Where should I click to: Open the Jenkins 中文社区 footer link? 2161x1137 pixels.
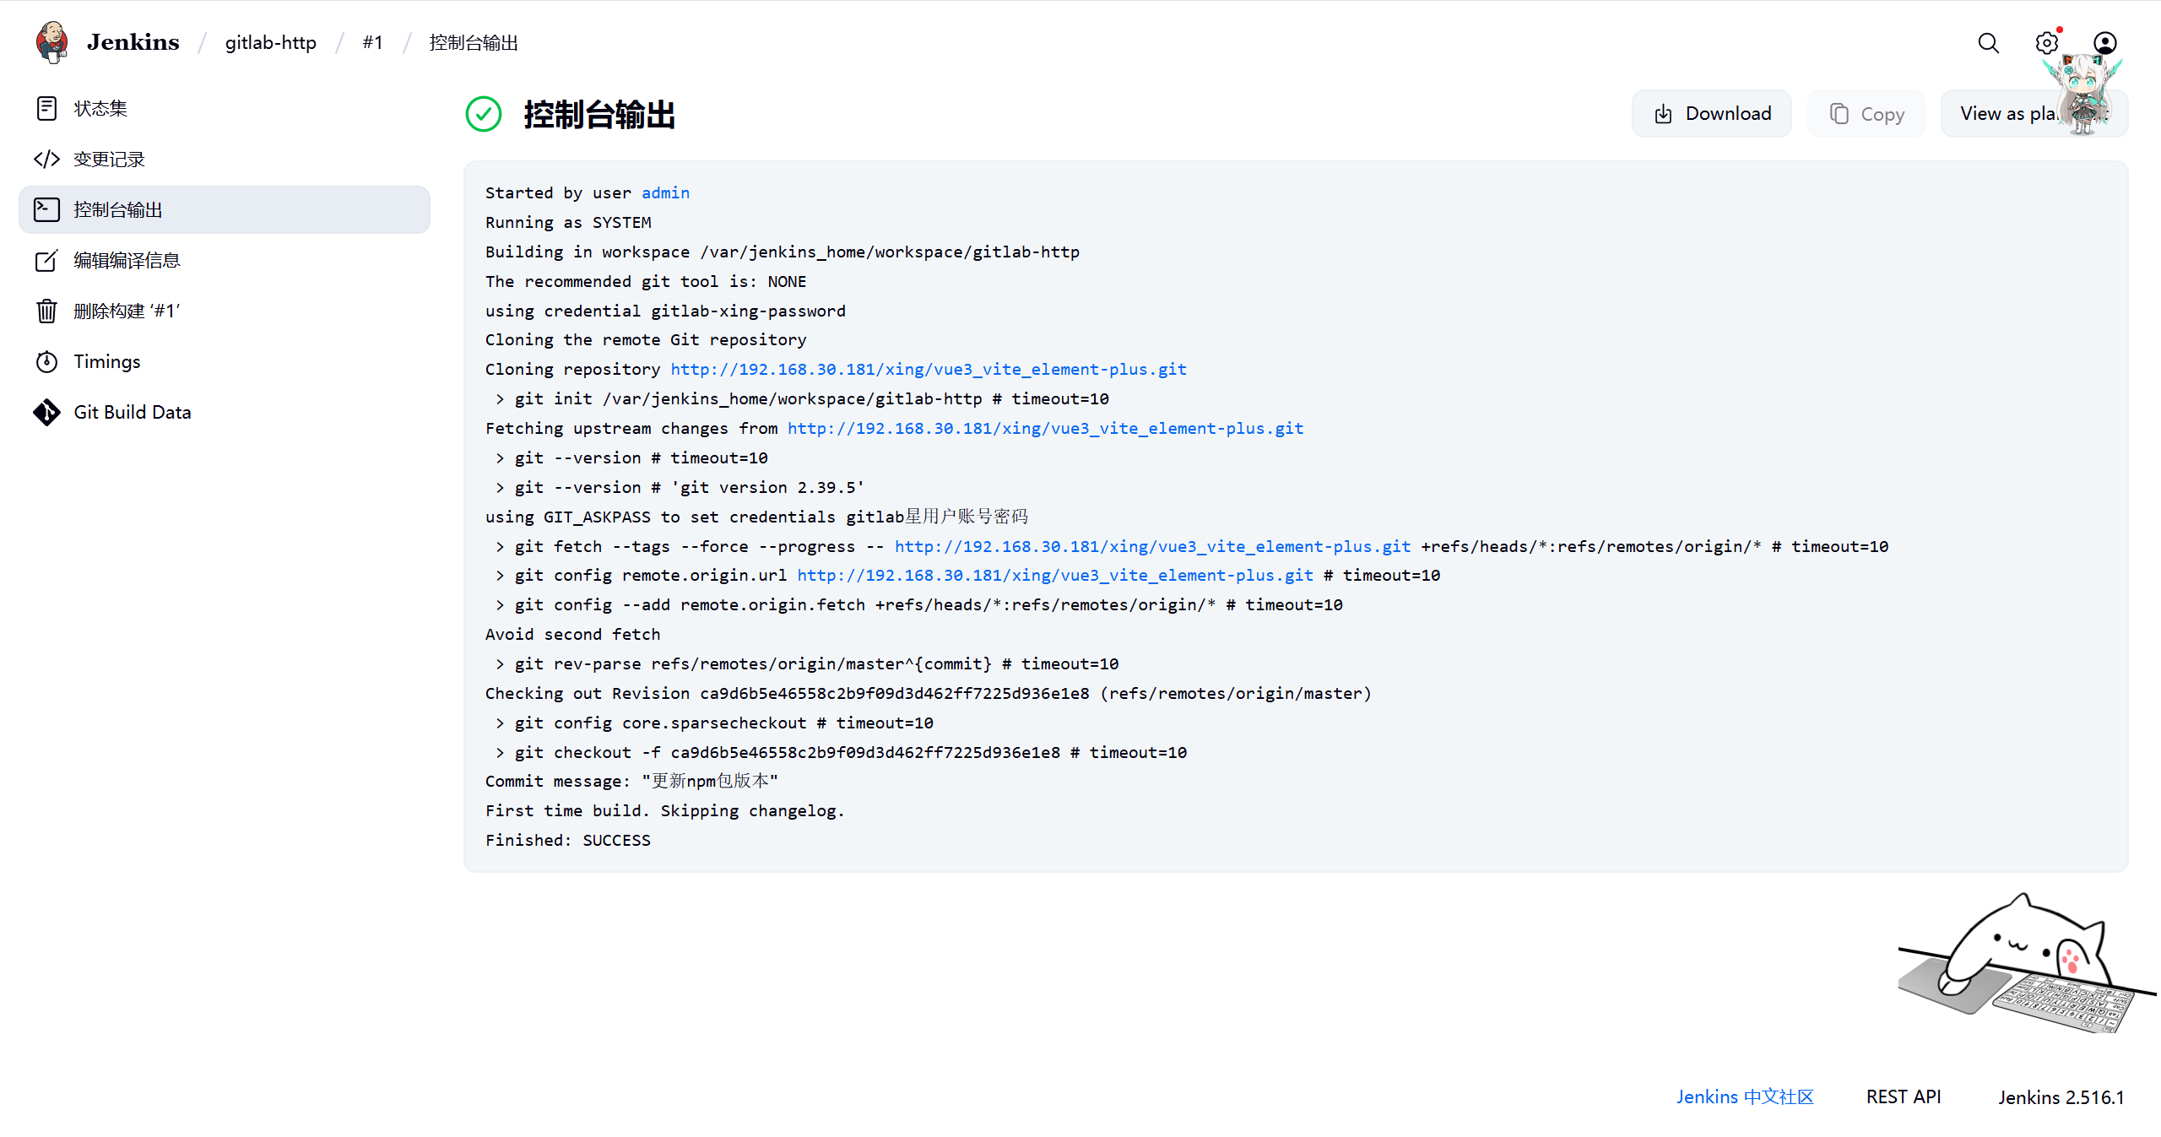tap(1745, 1096)
